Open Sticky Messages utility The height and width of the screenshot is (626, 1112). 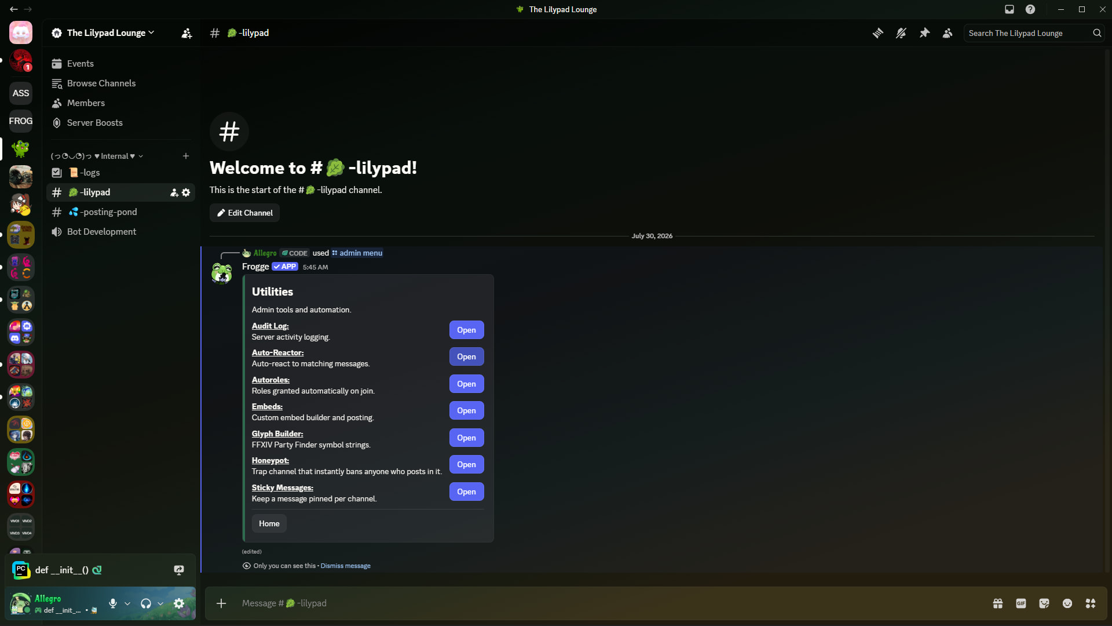[466, 492]
